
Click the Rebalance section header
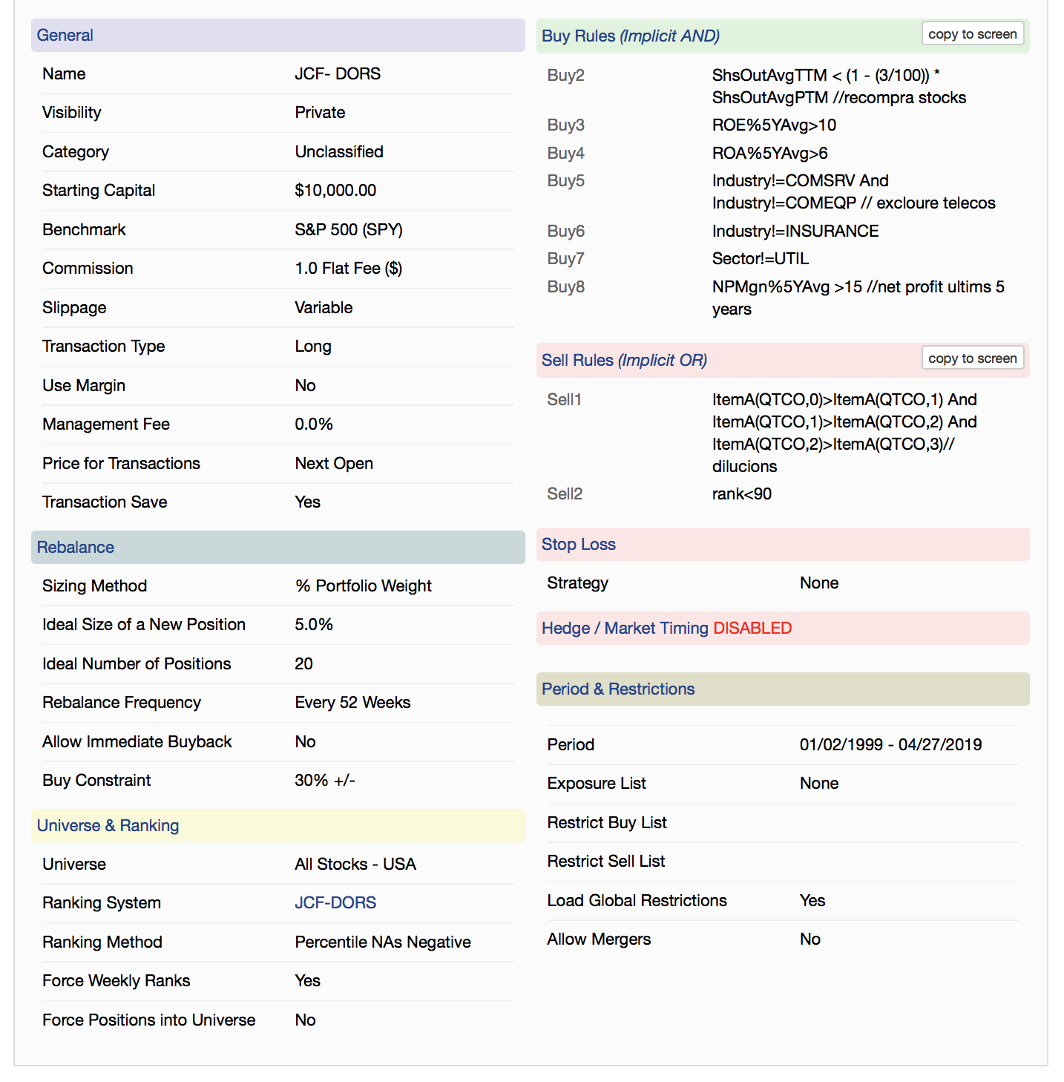tap(76, 547)
